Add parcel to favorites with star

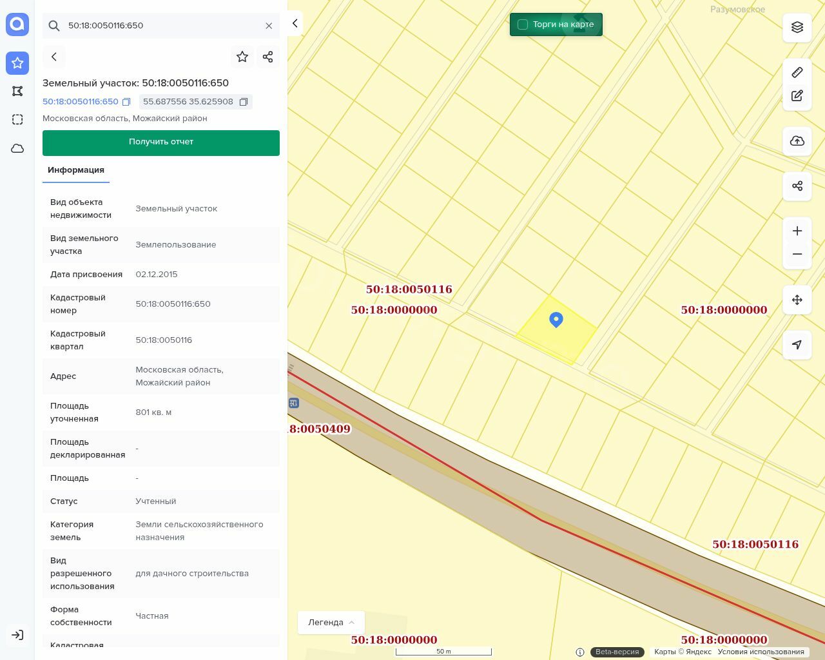click(242, 57)
